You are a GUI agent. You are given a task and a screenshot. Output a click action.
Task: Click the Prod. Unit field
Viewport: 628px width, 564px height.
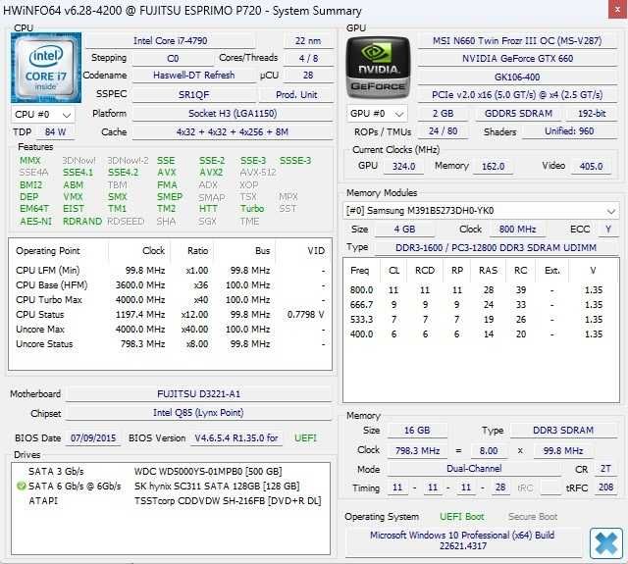click(x=296, y=95)
